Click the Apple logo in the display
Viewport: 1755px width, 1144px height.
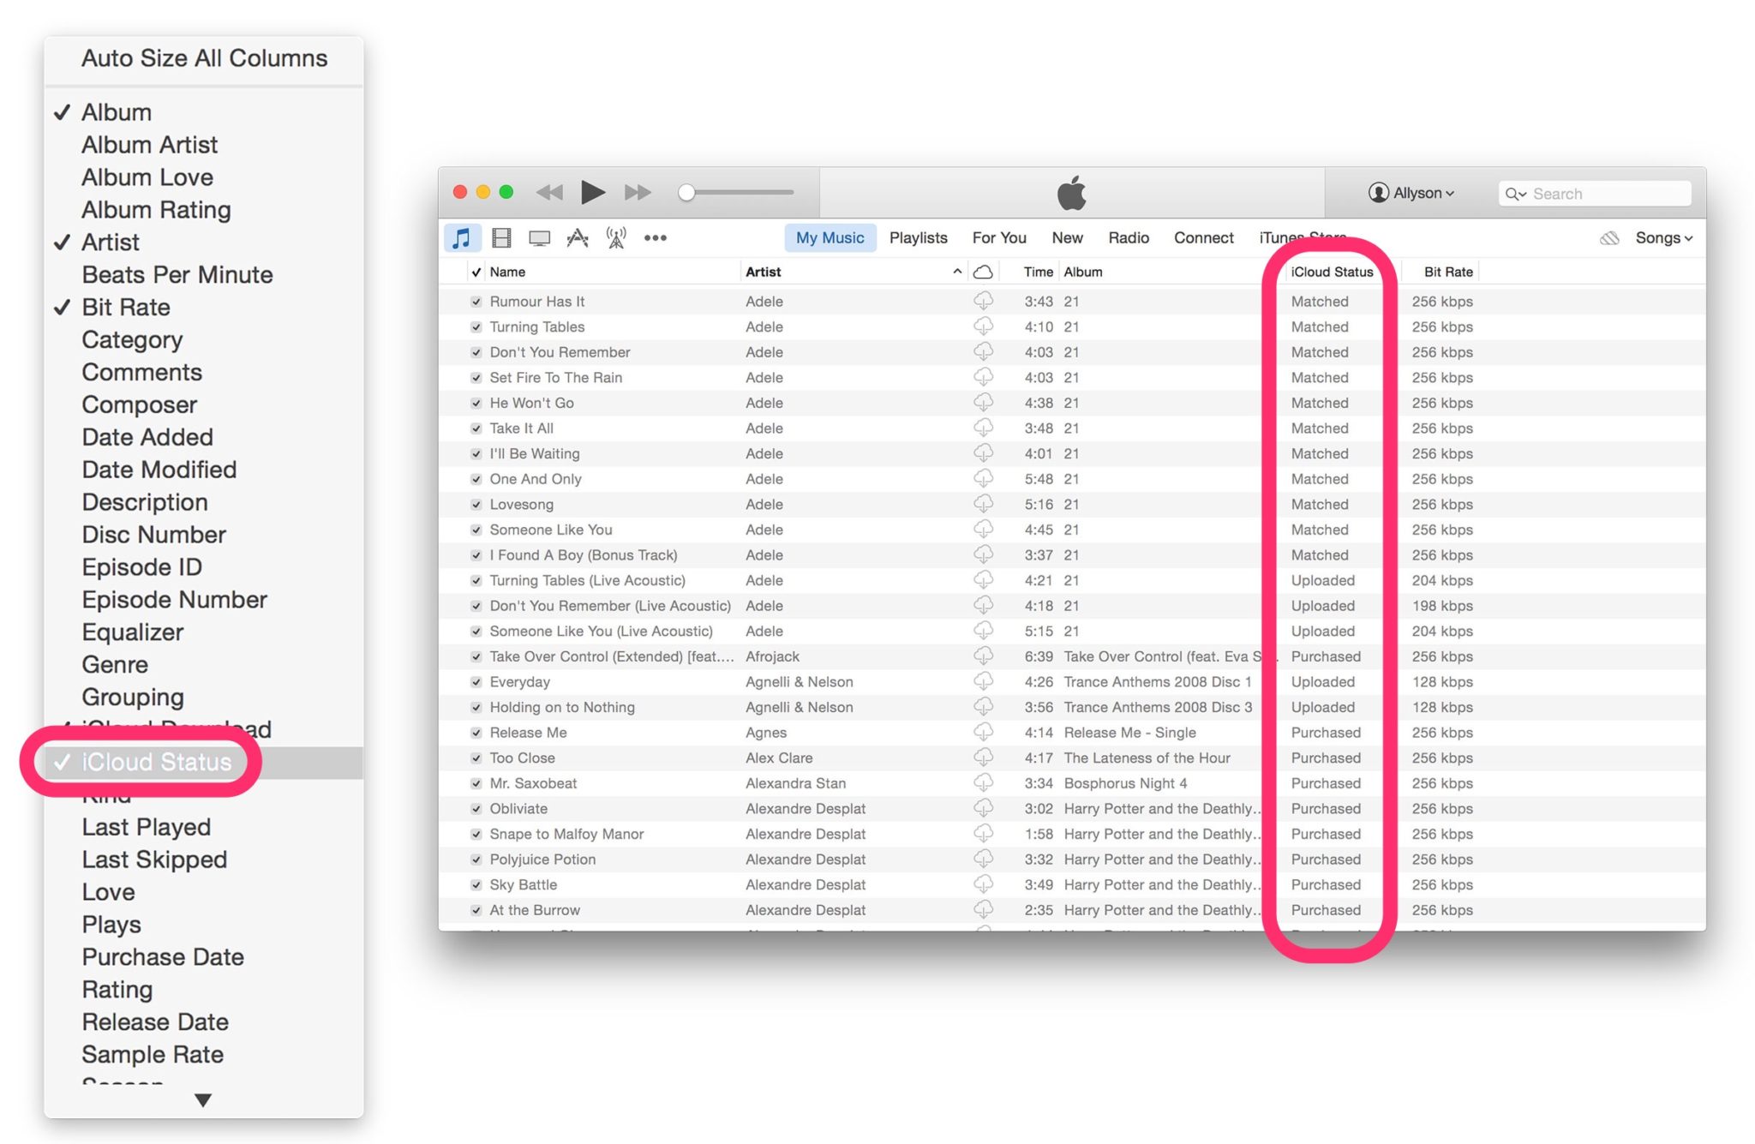click(x=1071, y=192)
